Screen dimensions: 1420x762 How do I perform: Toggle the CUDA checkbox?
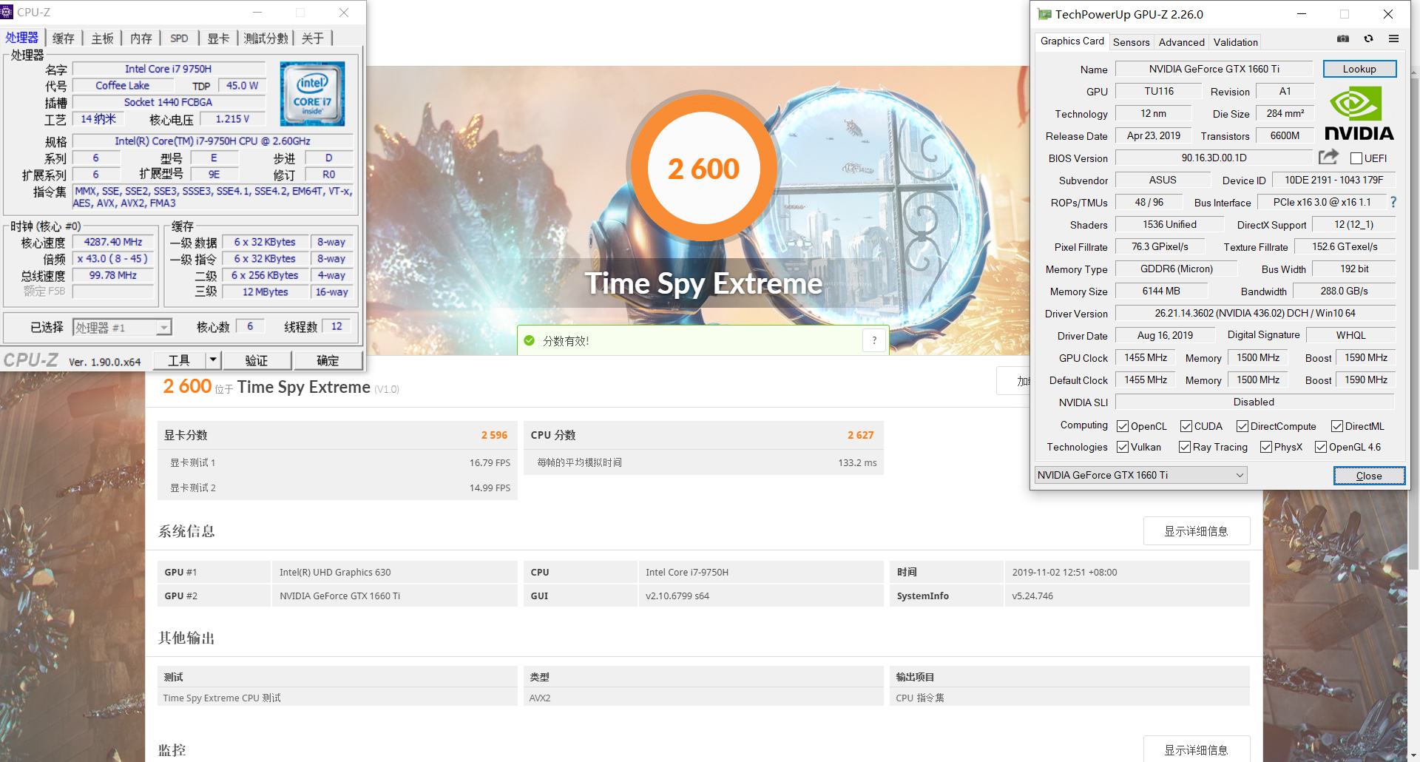pos(1186,426)
